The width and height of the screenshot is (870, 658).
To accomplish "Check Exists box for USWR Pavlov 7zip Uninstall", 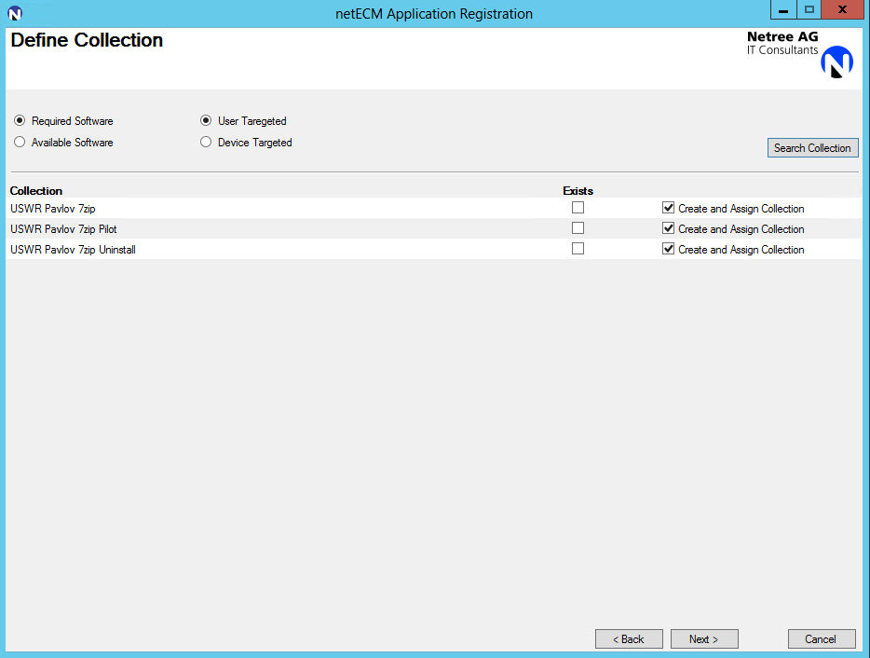I will (x=578, y=249).
